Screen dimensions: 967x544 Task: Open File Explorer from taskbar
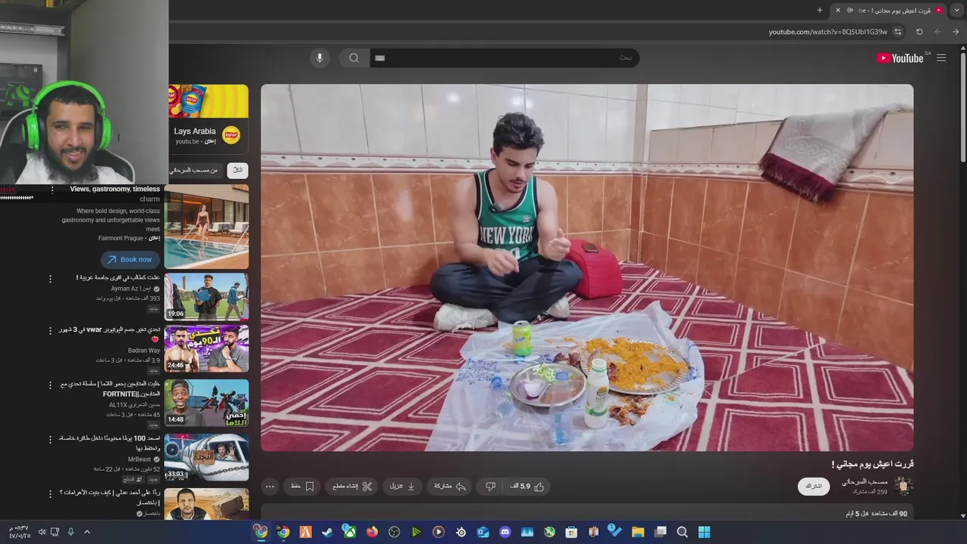point(638,532)
